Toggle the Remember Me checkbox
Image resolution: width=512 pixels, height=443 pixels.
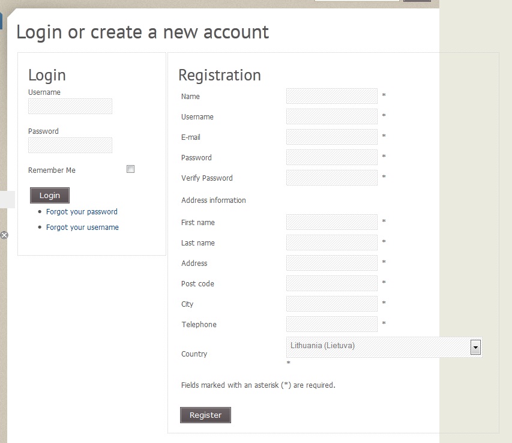coord(130,169)
